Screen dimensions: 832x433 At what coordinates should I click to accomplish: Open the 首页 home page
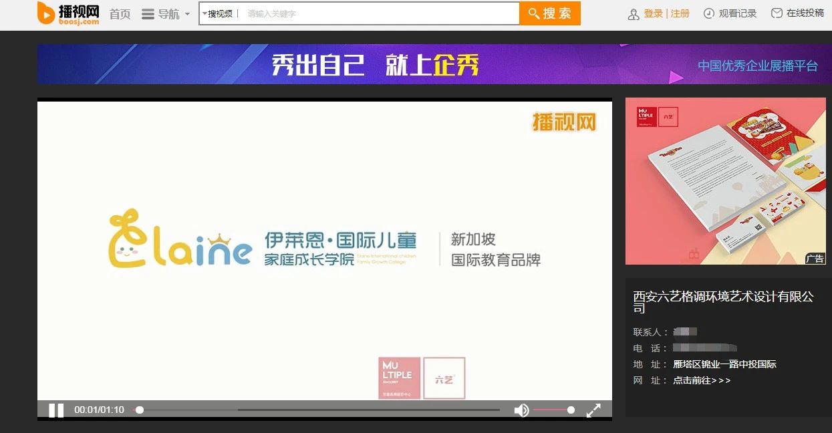120,14
